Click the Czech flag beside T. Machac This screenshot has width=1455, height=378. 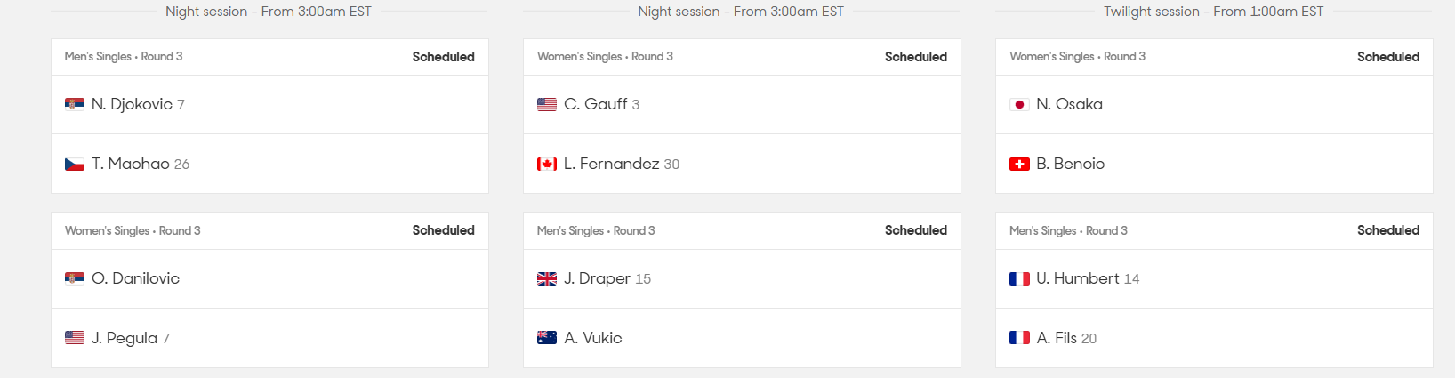click(75, 164)
